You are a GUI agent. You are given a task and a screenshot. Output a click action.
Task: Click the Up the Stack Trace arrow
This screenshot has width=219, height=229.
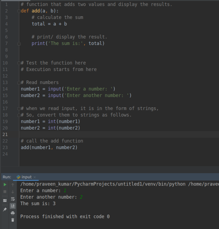pos(13,185)
